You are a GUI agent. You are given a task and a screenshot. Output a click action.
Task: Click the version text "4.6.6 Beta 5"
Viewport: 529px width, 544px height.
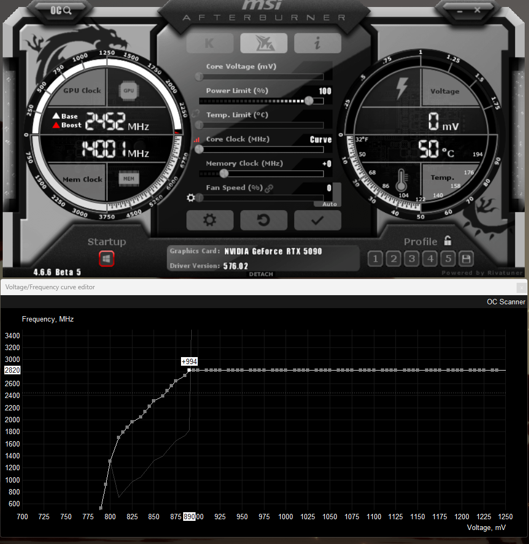(57, 273)
